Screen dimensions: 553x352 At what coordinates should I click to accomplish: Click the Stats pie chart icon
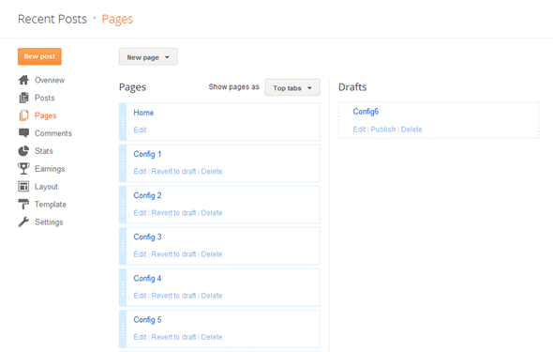(x=23, y=151)
